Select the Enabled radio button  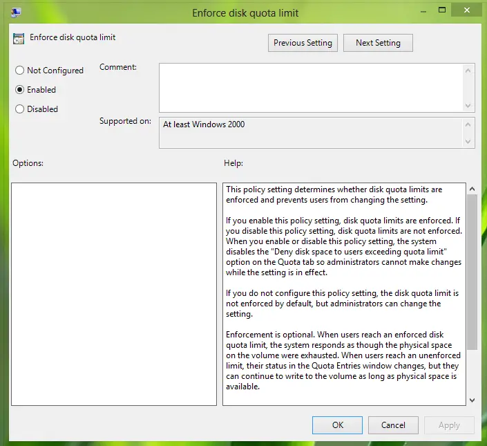pos(19,89)
